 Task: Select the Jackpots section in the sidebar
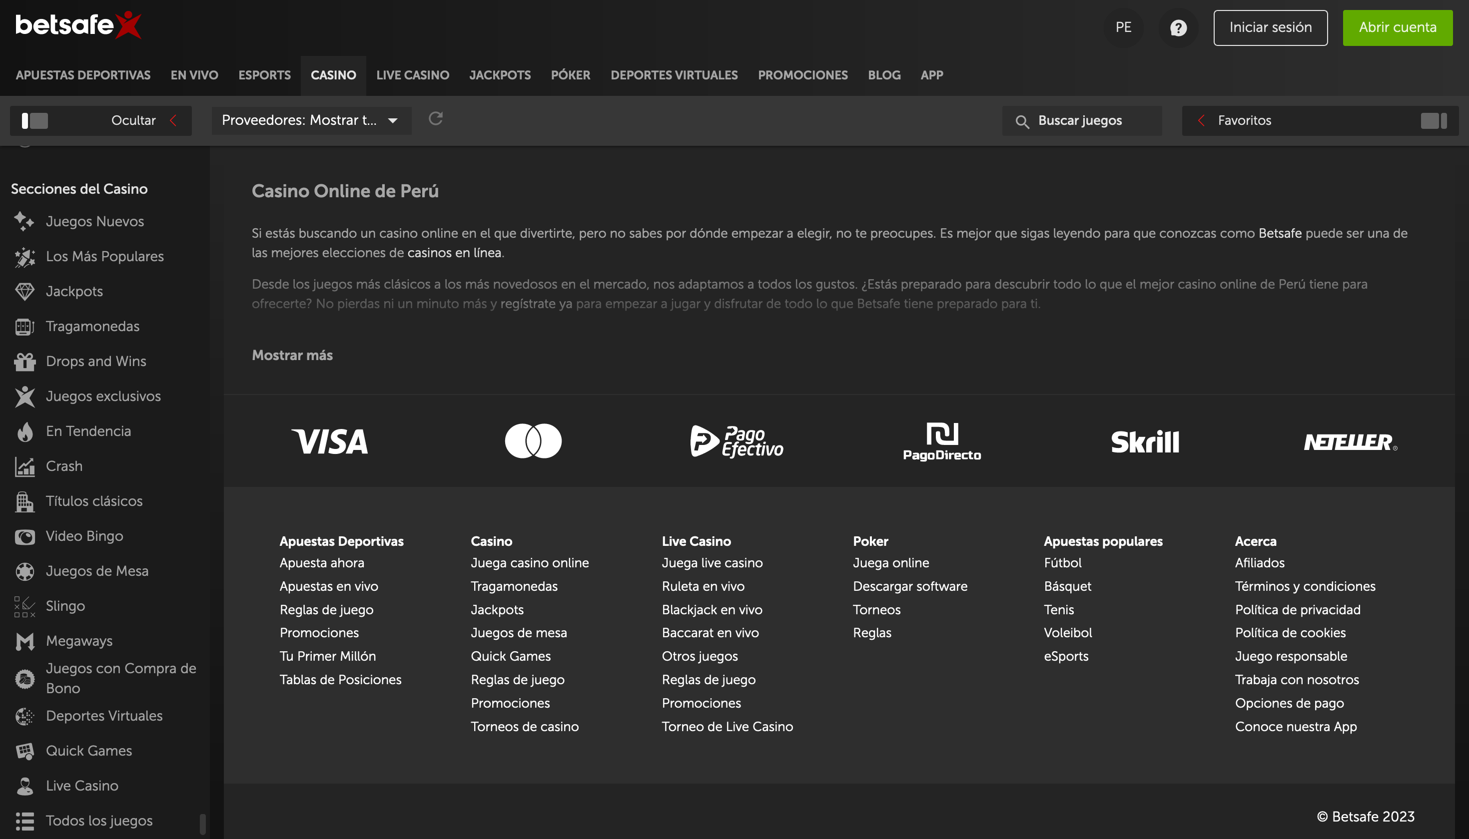click(x=74, y=291)
